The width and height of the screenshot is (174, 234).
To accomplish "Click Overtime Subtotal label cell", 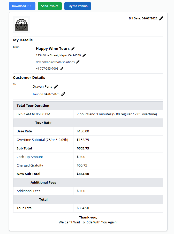I will tap(43, 140).
